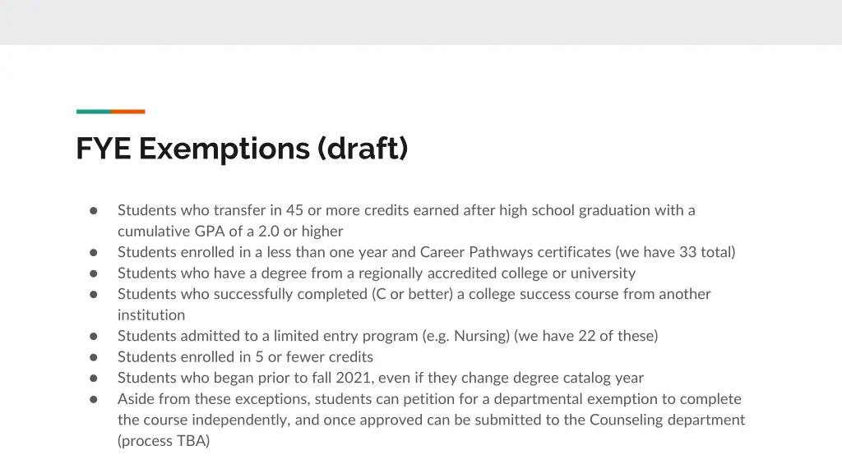Screen dimensions: 842x473
Task: Select the bullet about transferring 45 credits
Action: coord(405,210)
